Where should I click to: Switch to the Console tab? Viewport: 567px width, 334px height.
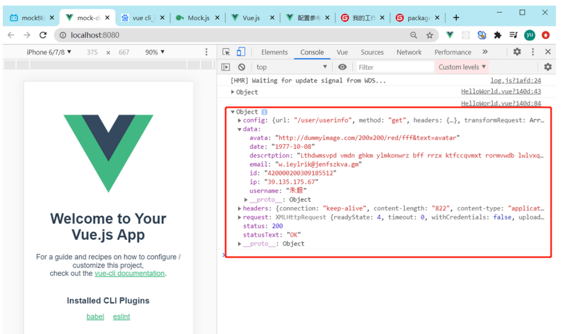[x=312, y=52]
